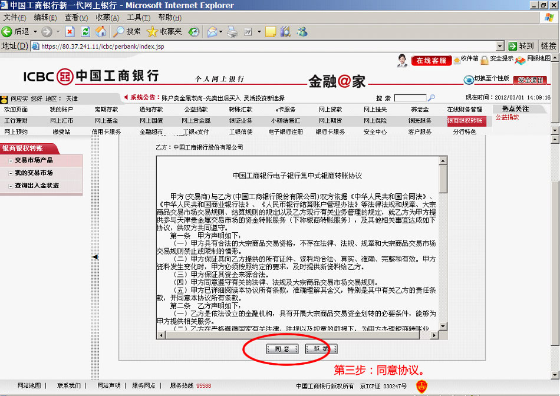This screenshot has height=396, width=560.
Task: Open the Forward button history dropdown arrow
Action: pos(58,32)
